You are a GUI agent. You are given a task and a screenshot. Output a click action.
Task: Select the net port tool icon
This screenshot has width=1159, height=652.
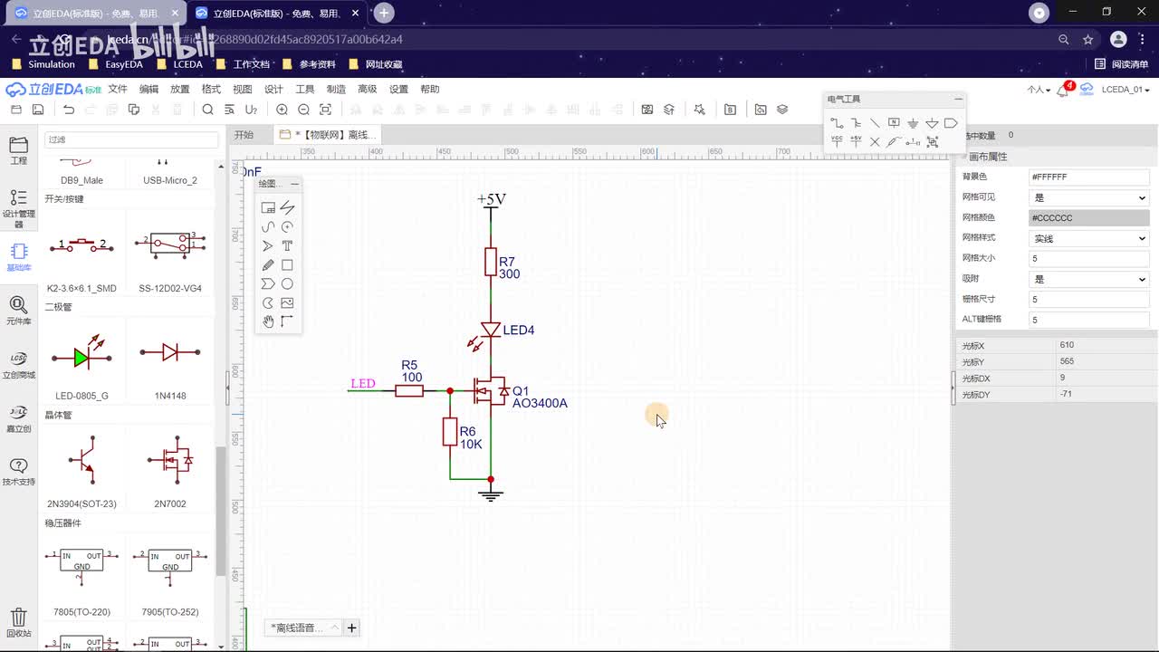coord(951,123)
